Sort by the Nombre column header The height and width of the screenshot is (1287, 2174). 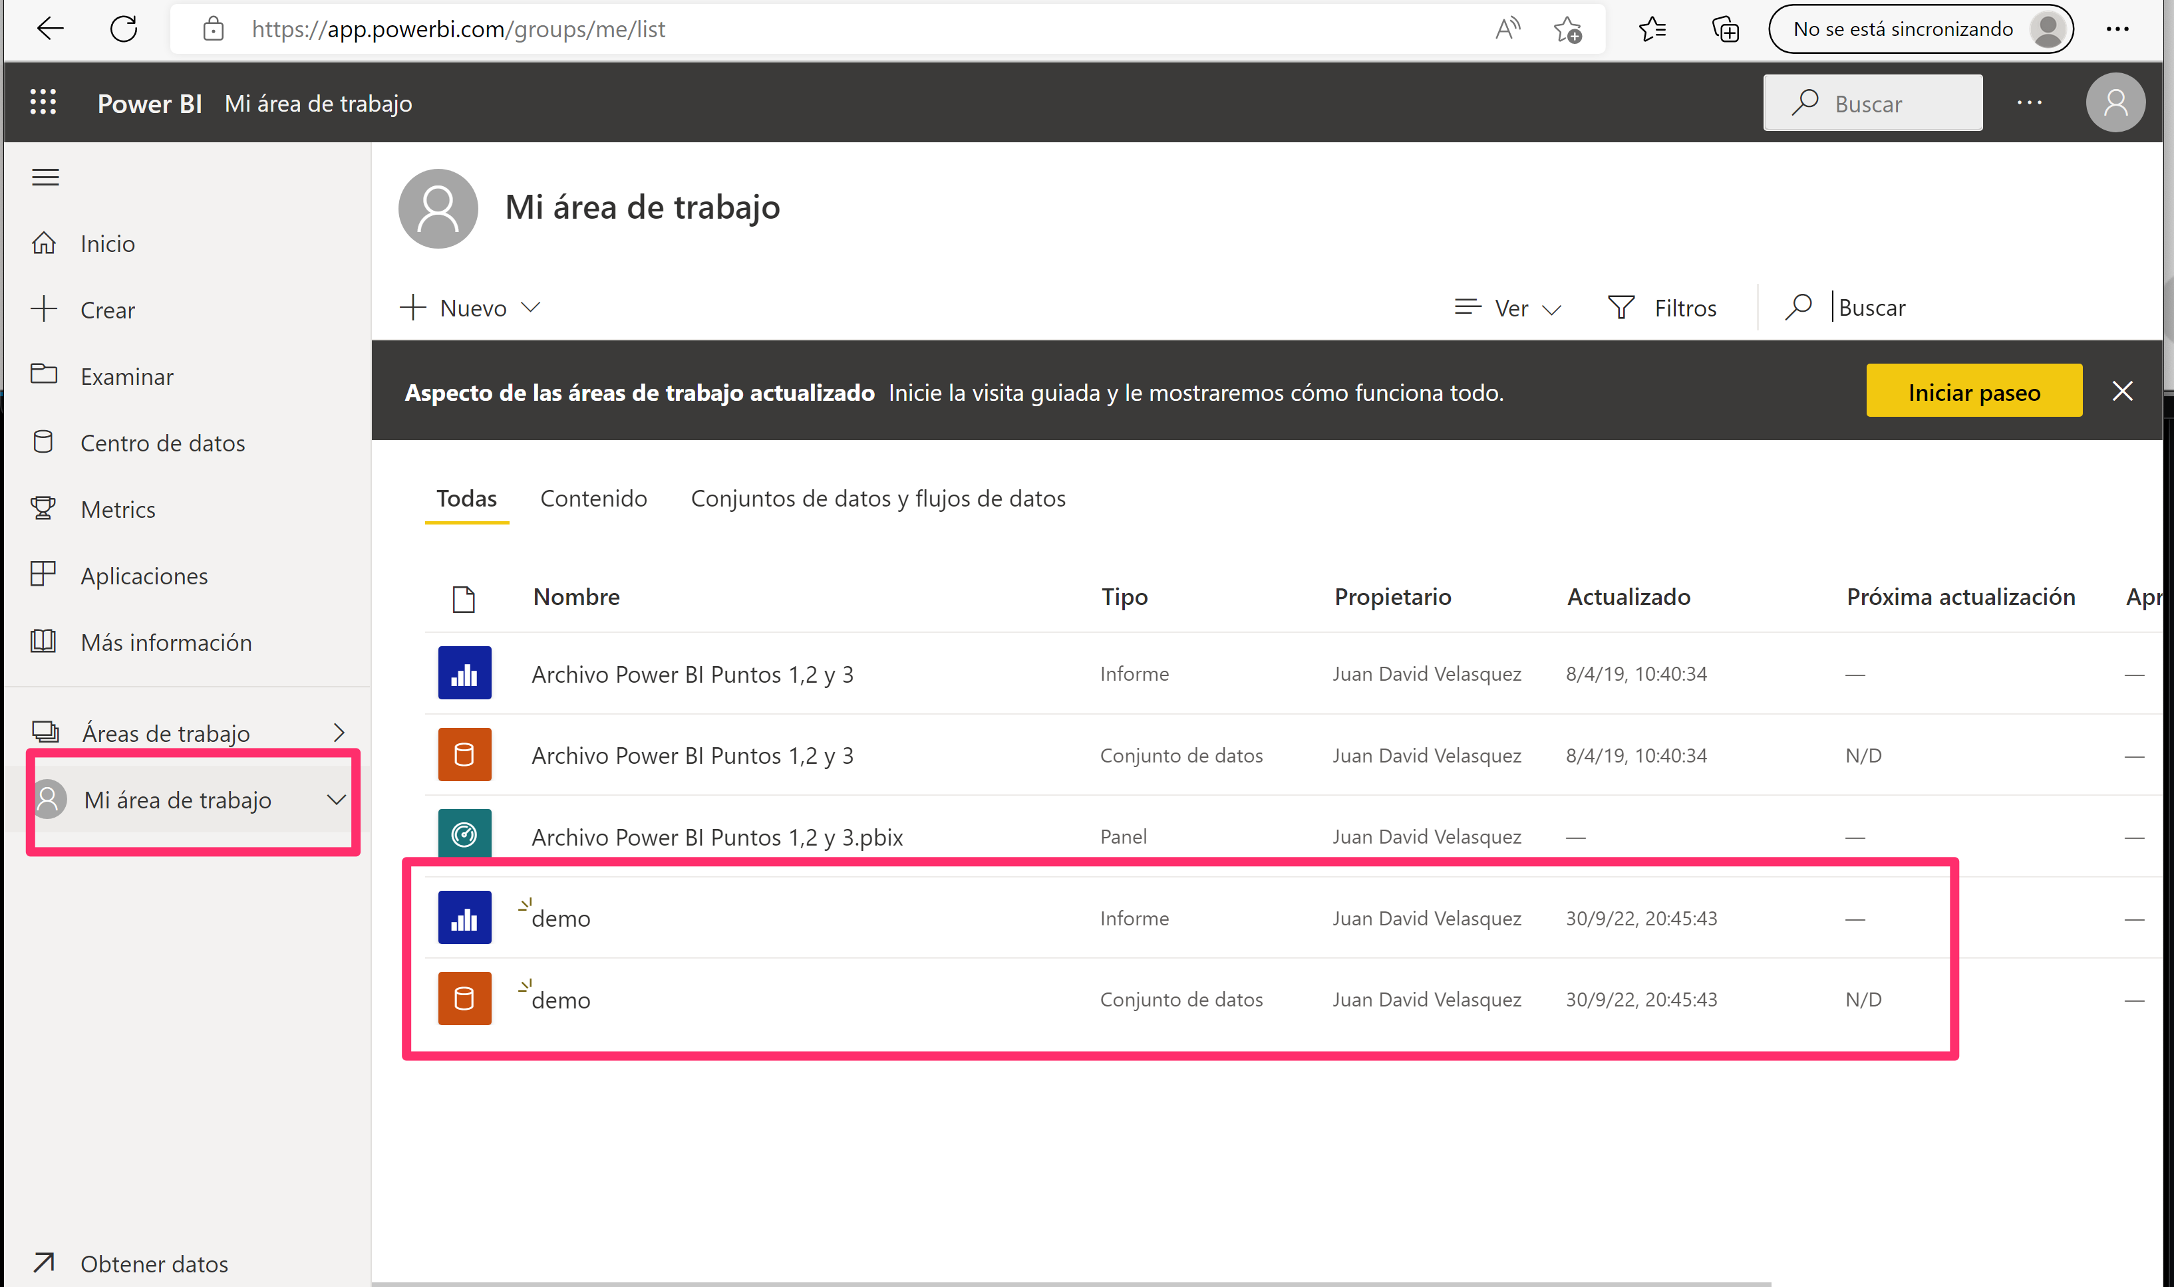click(576, 597)
